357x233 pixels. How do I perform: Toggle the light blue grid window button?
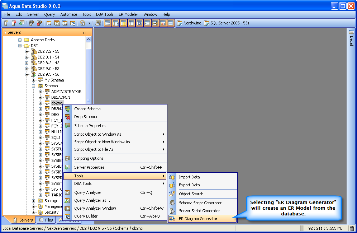point(171,23)
